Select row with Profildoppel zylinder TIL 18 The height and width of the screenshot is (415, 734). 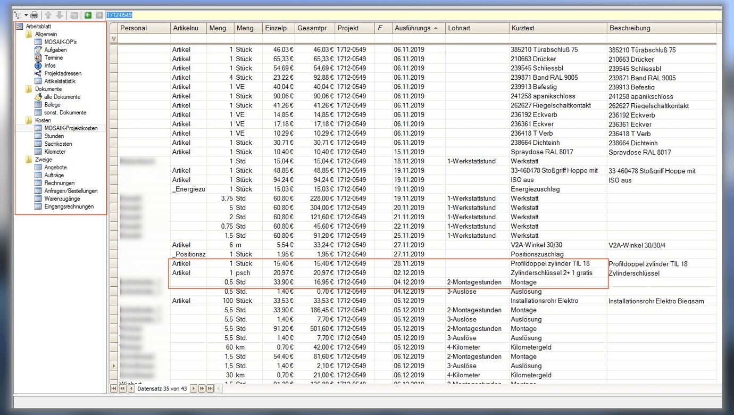[x=550, y=264]
